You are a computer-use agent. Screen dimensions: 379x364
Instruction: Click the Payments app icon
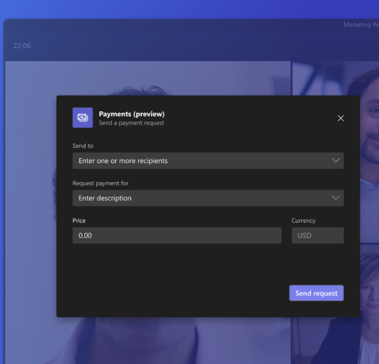coord(82,118)
